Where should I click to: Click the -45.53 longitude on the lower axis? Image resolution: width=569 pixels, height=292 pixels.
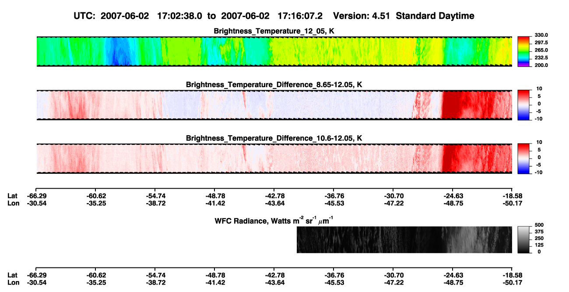coord(334,282)
